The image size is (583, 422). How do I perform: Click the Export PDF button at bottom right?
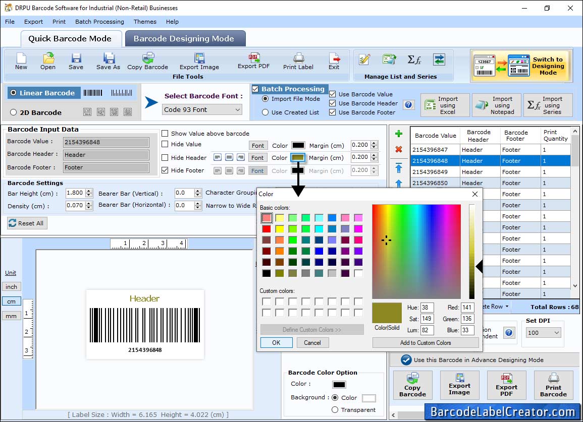point(506,385)
